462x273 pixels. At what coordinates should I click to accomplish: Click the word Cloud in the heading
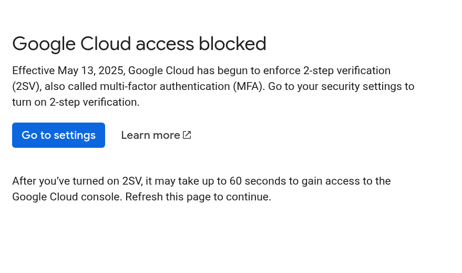(x=106, y=44)
